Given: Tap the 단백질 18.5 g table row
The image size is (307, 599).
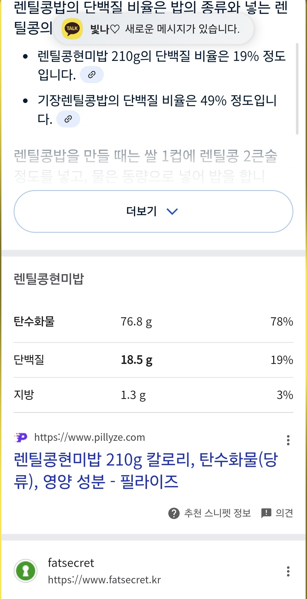Looking at the screenshot, I should pos(153,360).
